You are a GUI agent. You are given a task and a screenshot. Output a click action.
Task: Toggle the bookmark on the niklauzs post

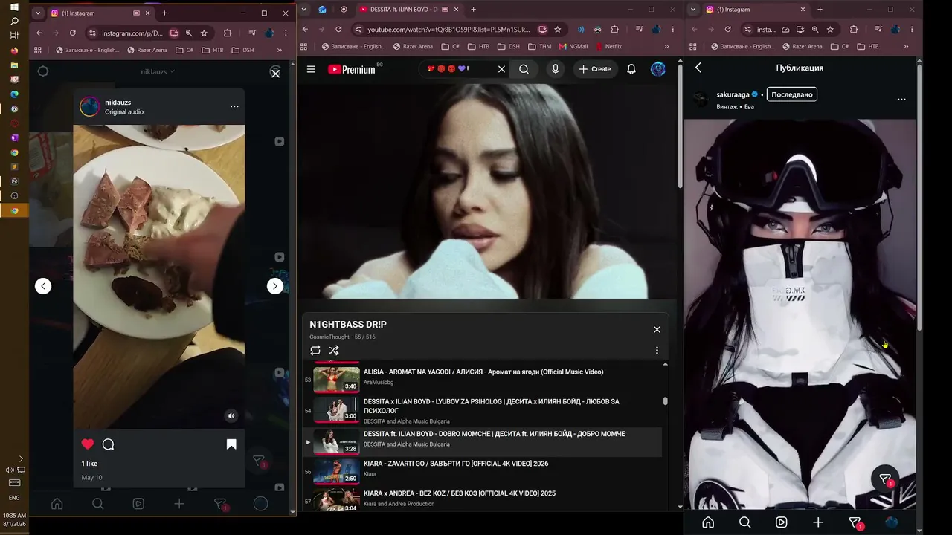[x=231, y=444]
